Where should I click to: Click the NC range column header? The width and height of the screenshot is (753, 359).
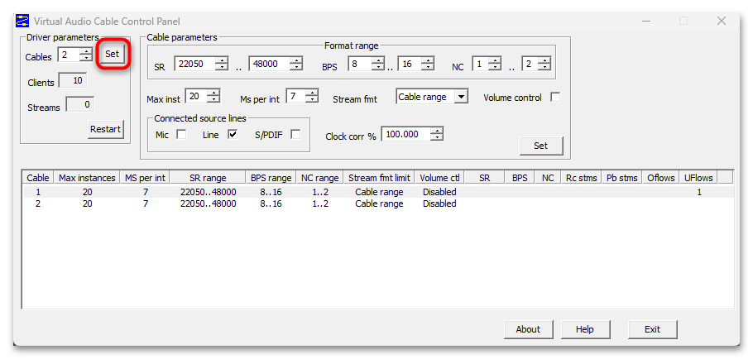click(320, 178)
